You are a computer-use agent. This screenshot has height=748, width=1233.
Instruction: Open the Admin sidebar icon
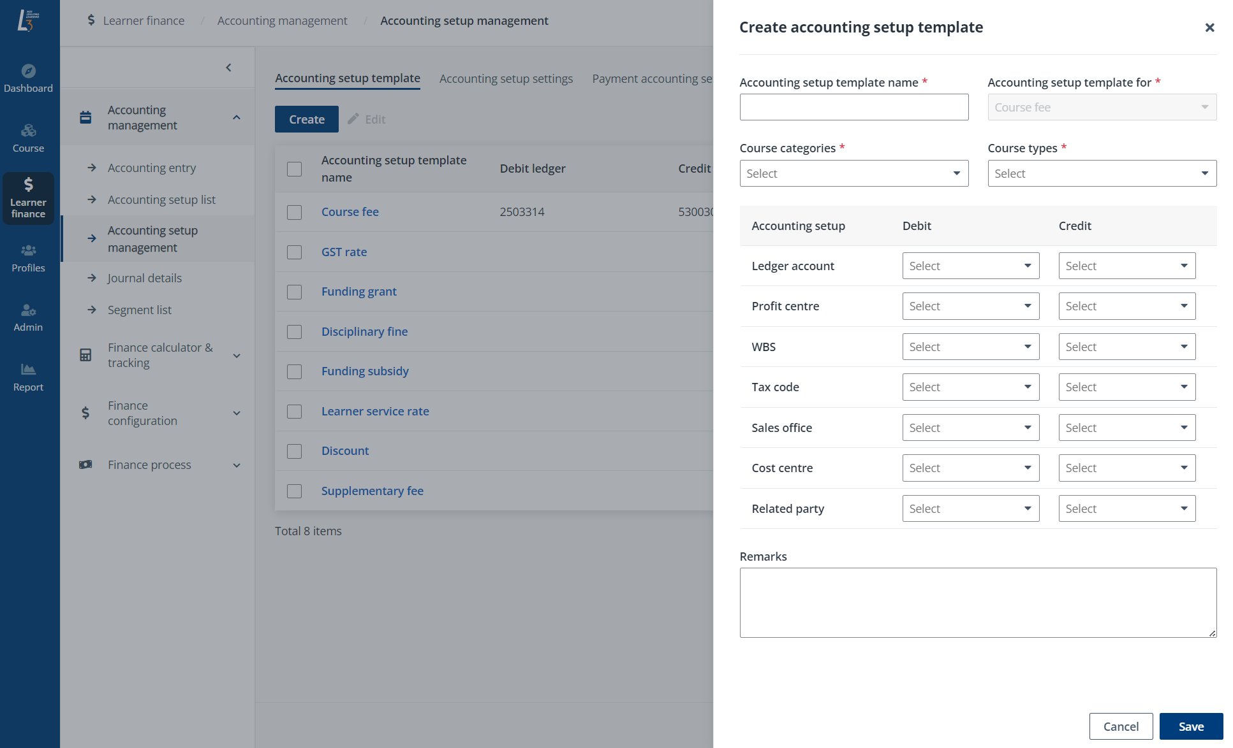[x=29, y=317]
